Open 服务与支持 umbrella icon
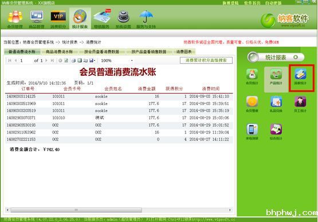The height and width of the screenshot is (222, 318). coord(146,19)
